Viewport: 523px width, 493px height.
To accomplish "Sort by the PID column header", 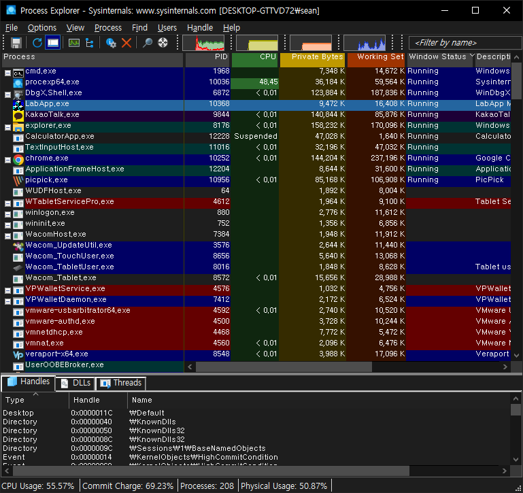I will 207,60.
